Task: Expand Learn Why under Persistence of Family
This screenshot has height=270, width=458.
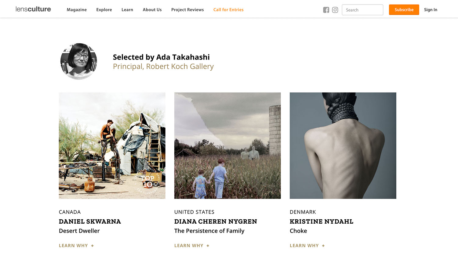Action: coord(192,246)
